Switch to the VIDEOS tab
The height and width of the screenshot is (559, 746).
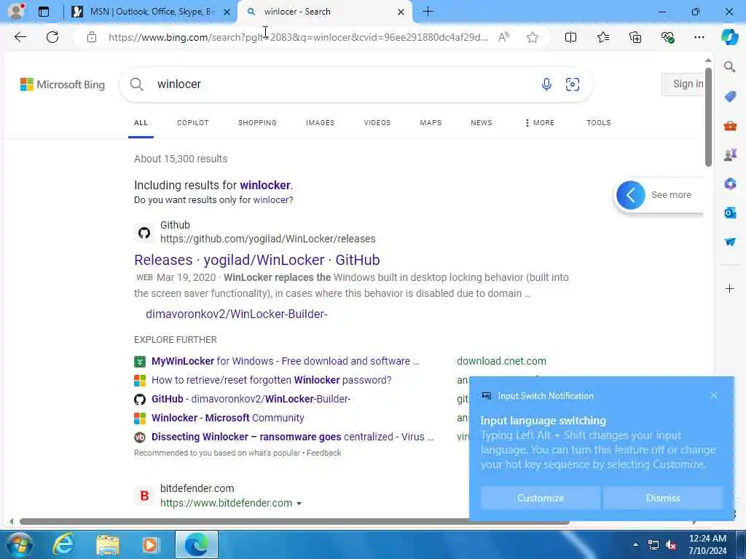[377, 122]
